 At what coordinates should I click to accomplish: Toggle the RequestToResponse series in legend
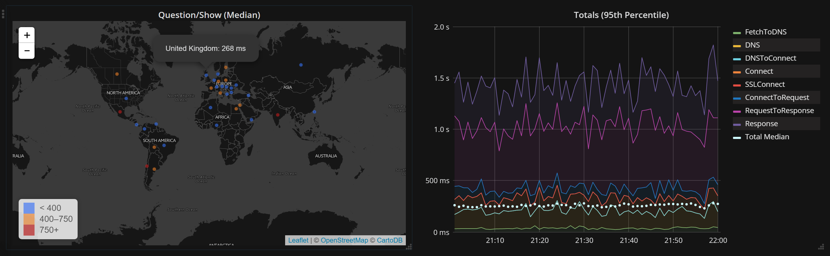[x=779, y=111]
